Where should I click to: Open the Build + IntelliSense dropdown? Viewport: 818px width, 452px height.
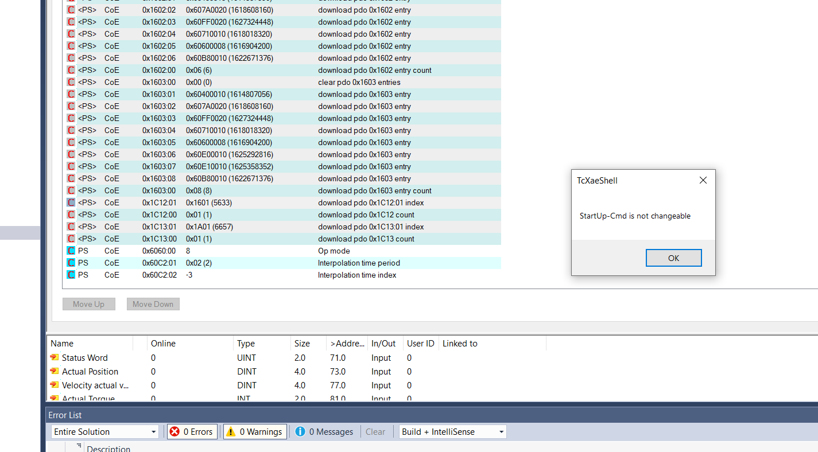[452, 432]
